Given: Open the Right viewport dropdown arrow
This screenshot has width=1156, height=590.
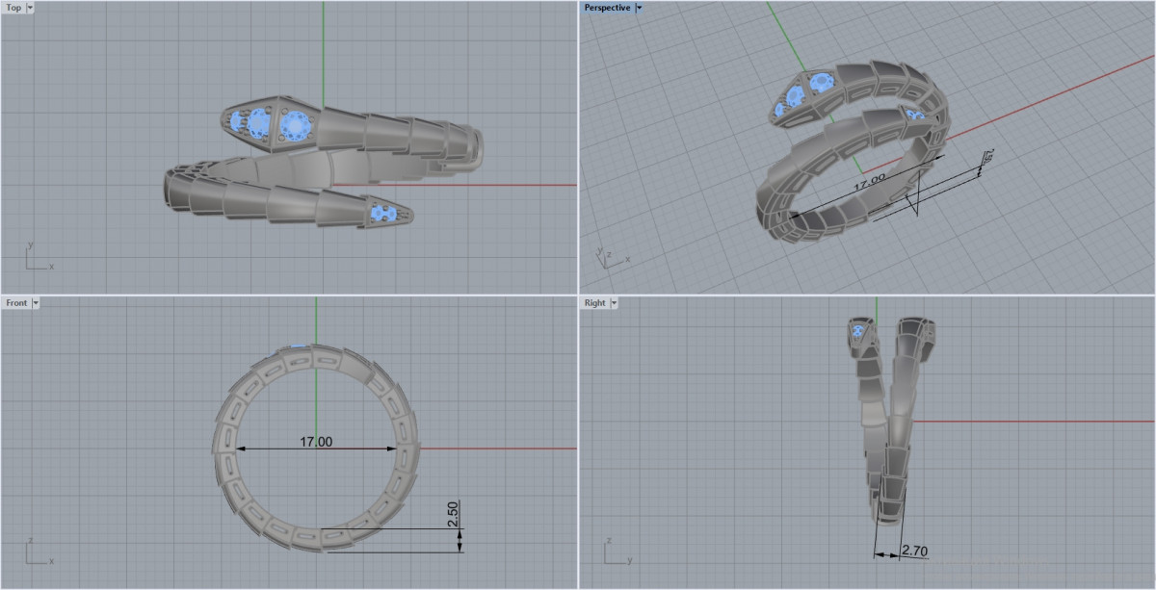Looking at the screenshot, I should coord(613,303).
